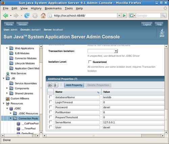Click the URL address bar

click(x=83, y=16)
